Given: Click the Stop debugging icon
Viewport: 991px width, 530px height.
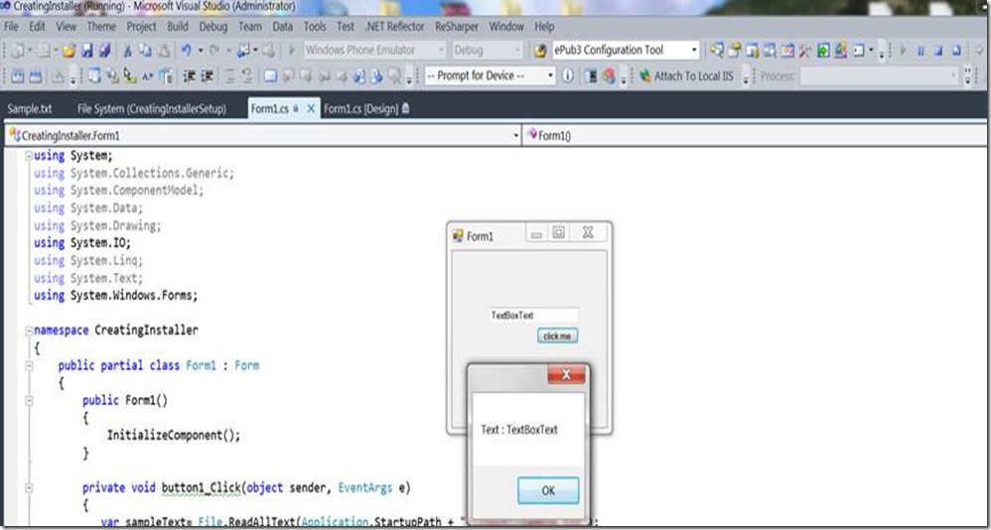Looking at the screenshot, I should click(938, 50).
